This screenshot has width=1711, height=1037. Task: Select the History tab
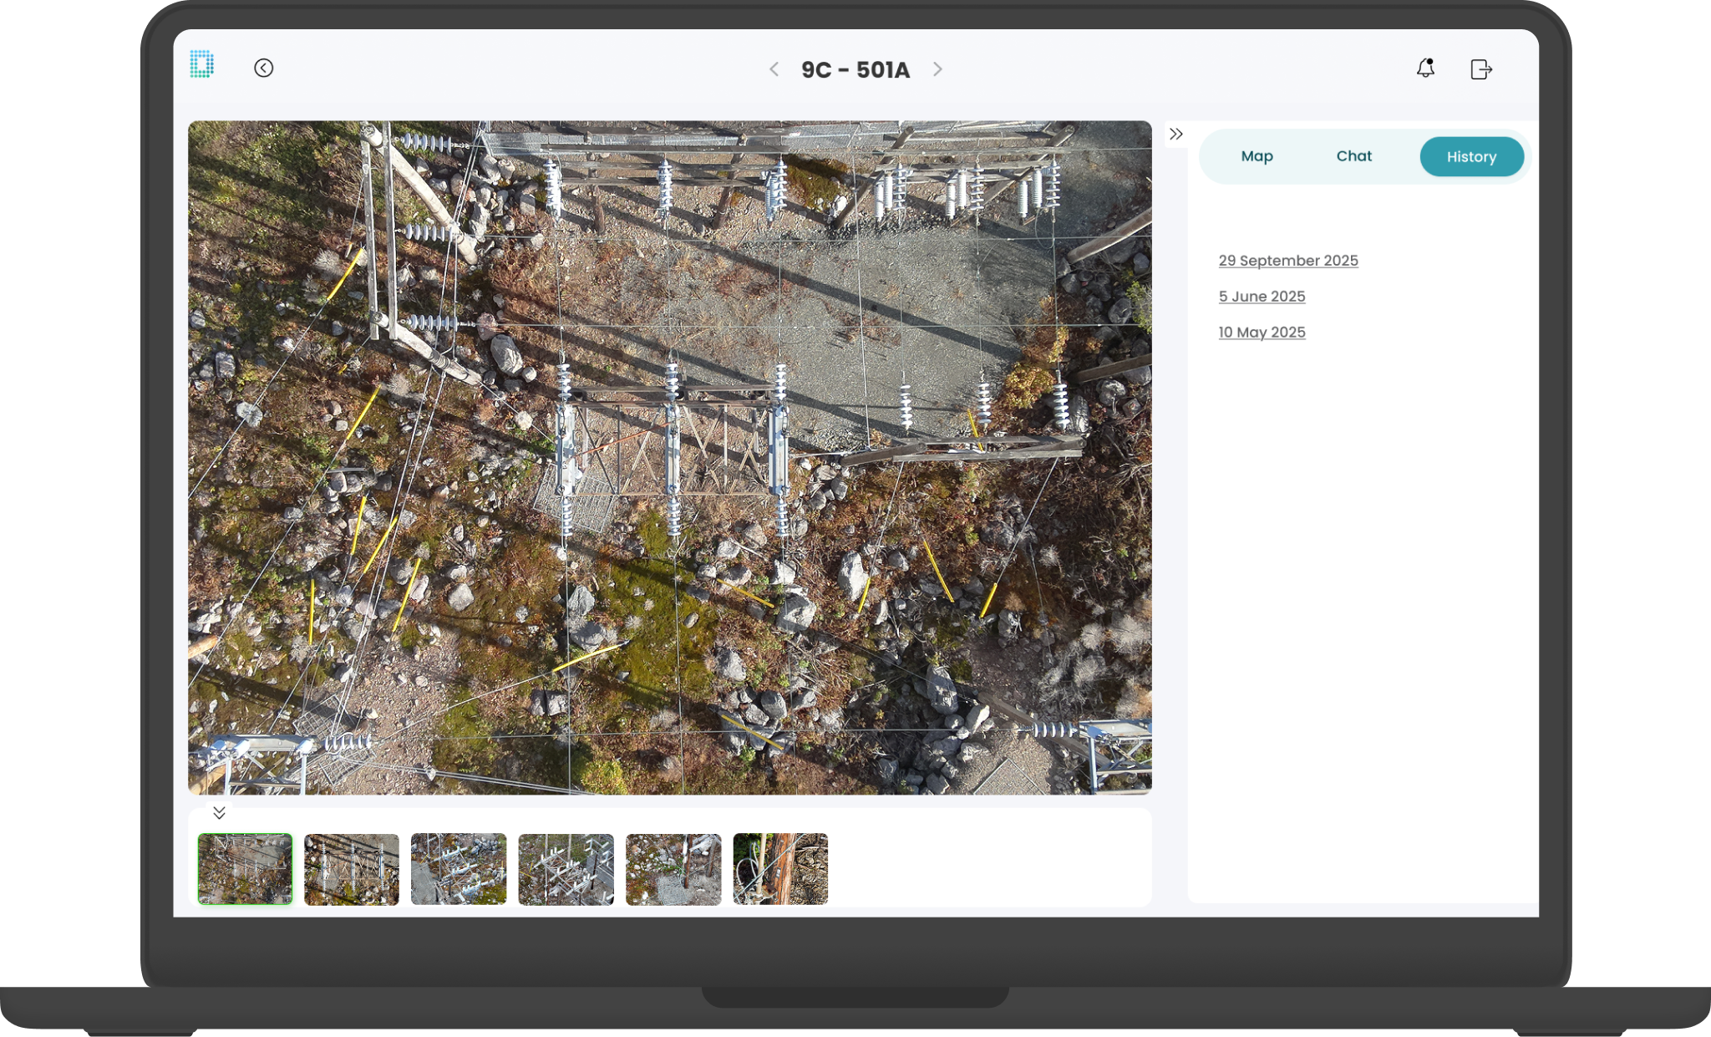coord(1471,157)
